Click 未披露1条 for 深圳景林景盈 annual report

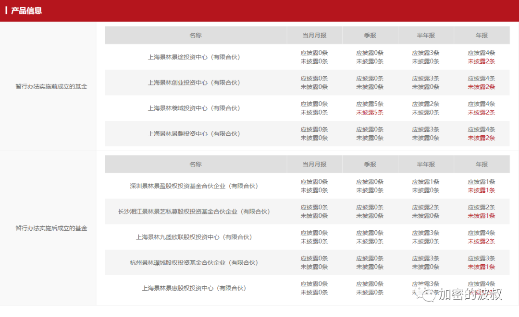point(481,190)
